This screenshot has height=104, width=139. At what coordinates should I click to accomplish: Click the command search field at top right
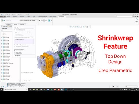tap(125, 16)
